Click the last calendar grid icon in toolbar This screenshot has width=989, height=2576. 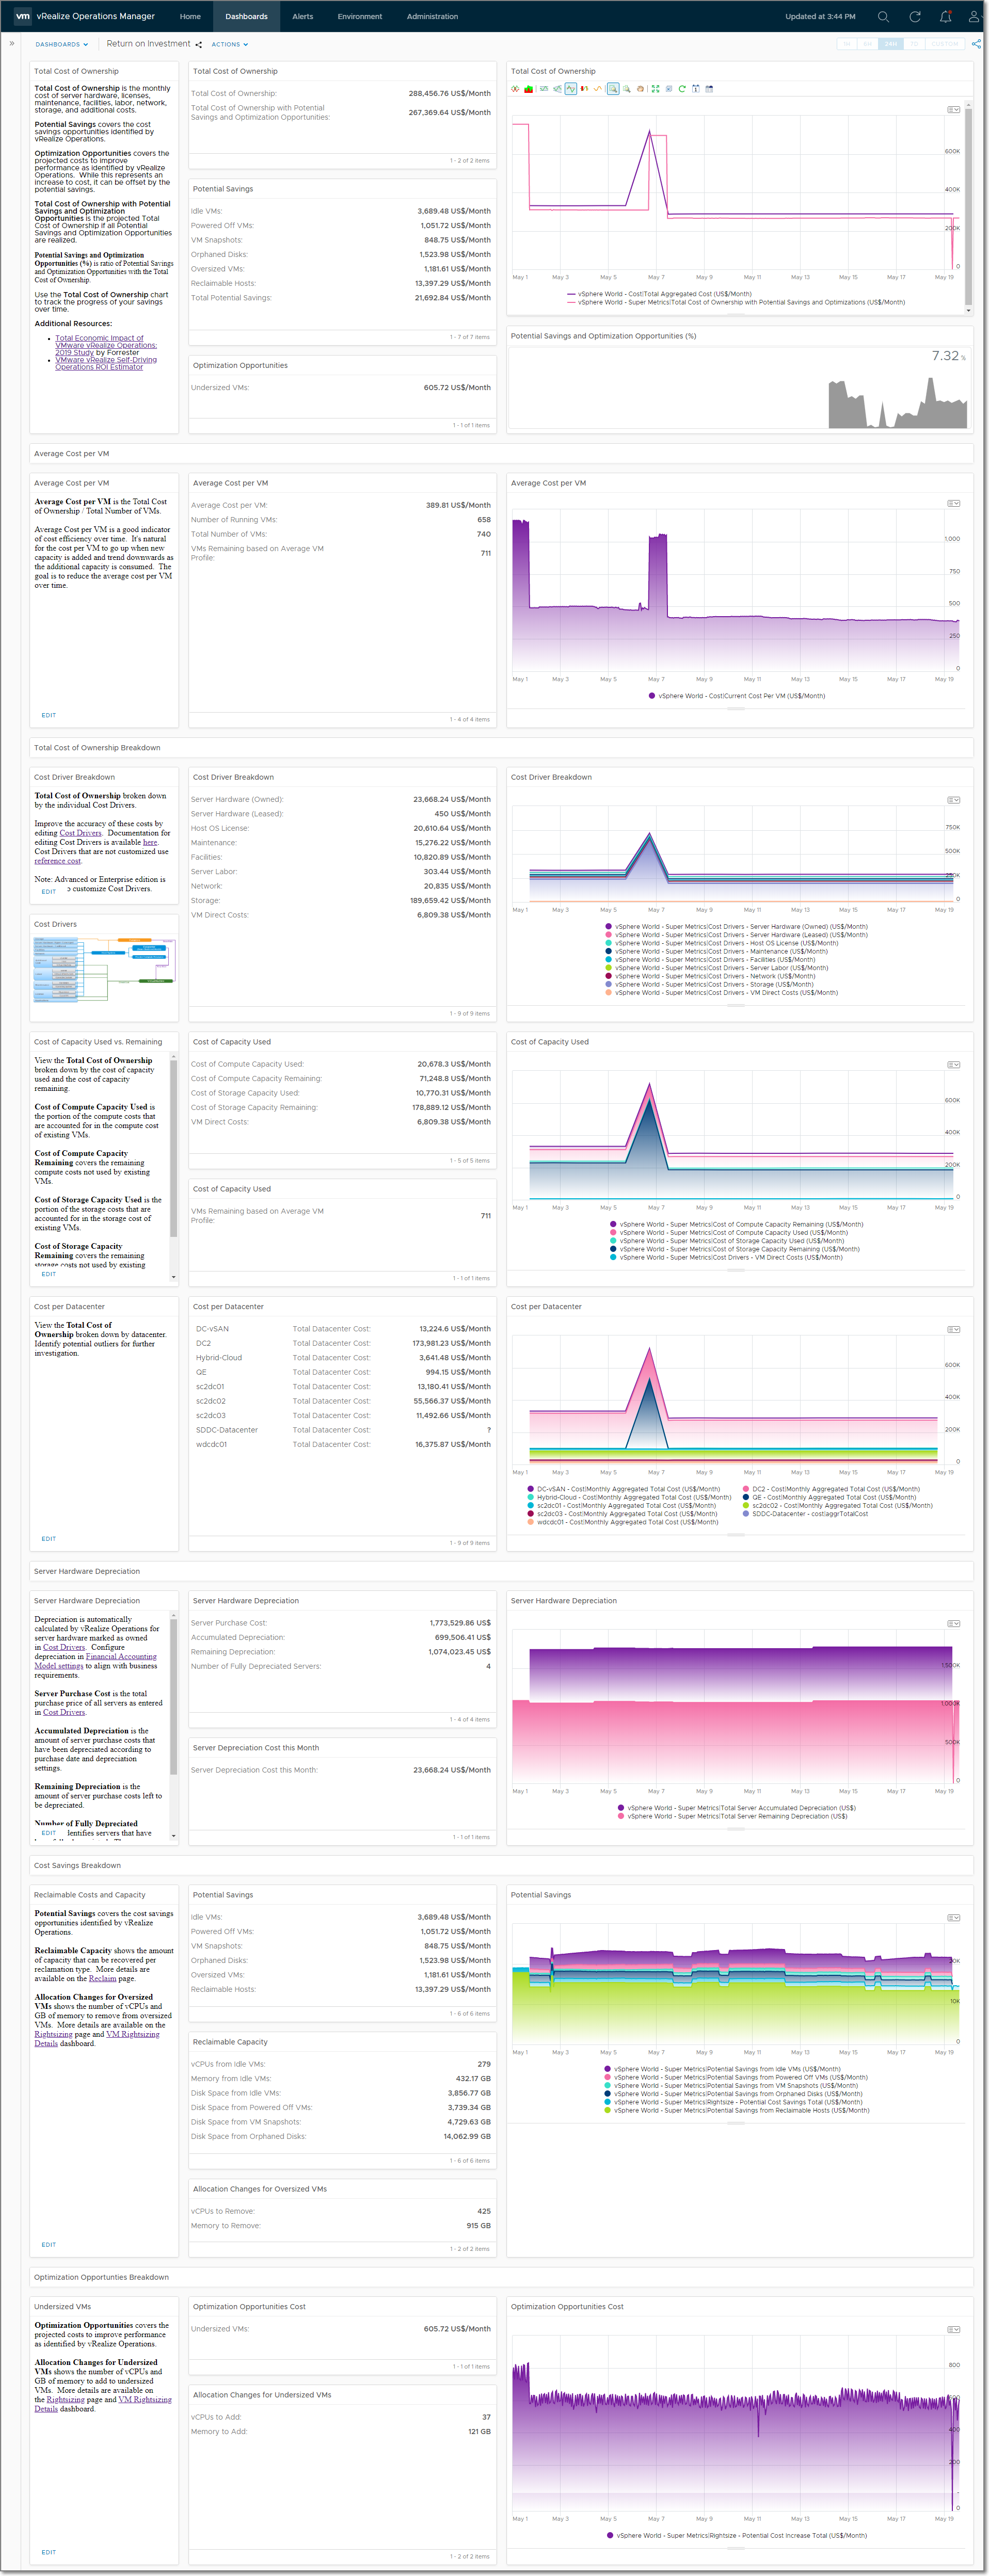710,89
